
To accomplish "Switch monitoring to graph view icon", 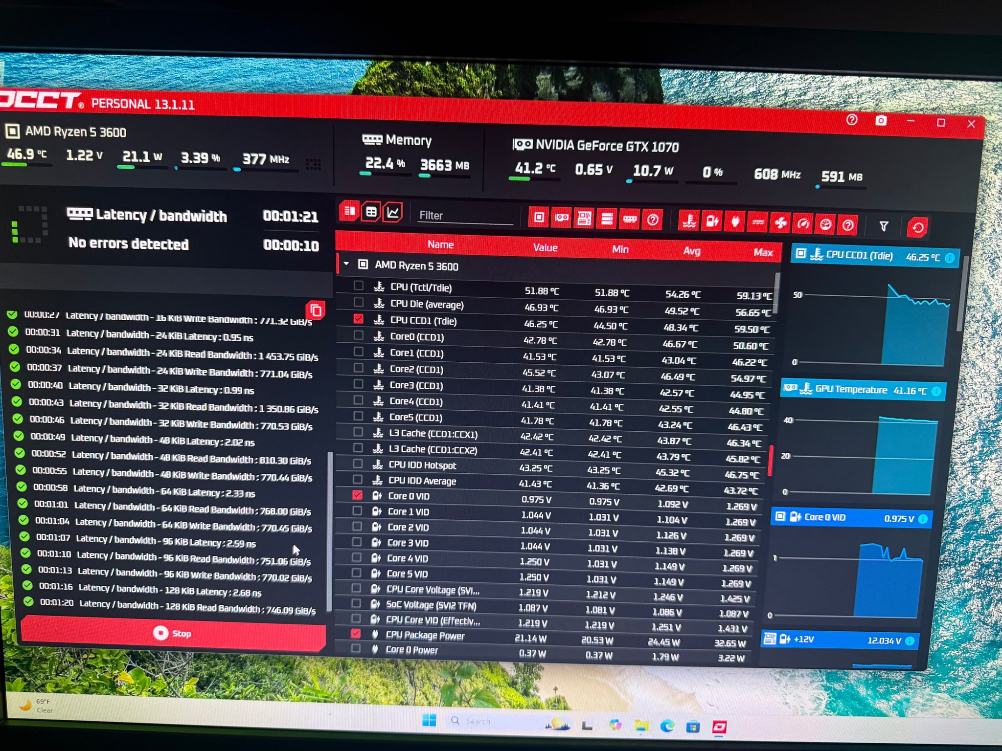I will coord(393,213).
